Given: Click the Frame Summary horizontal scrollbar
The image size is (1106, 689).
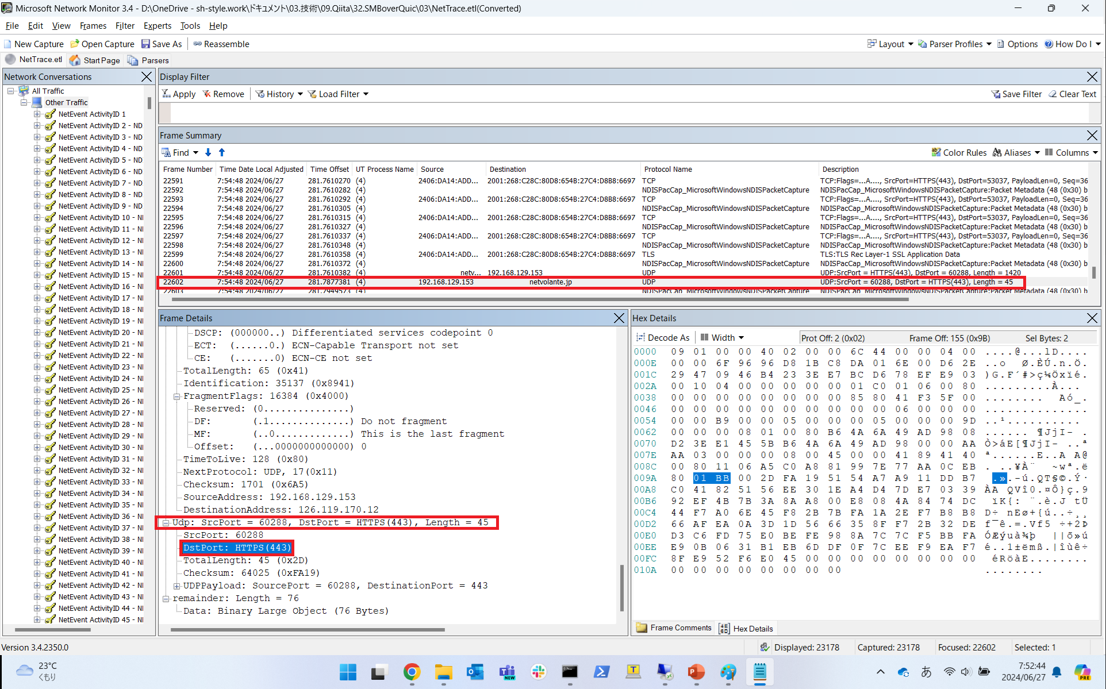Looking at the screenshot, I should 540,299.
